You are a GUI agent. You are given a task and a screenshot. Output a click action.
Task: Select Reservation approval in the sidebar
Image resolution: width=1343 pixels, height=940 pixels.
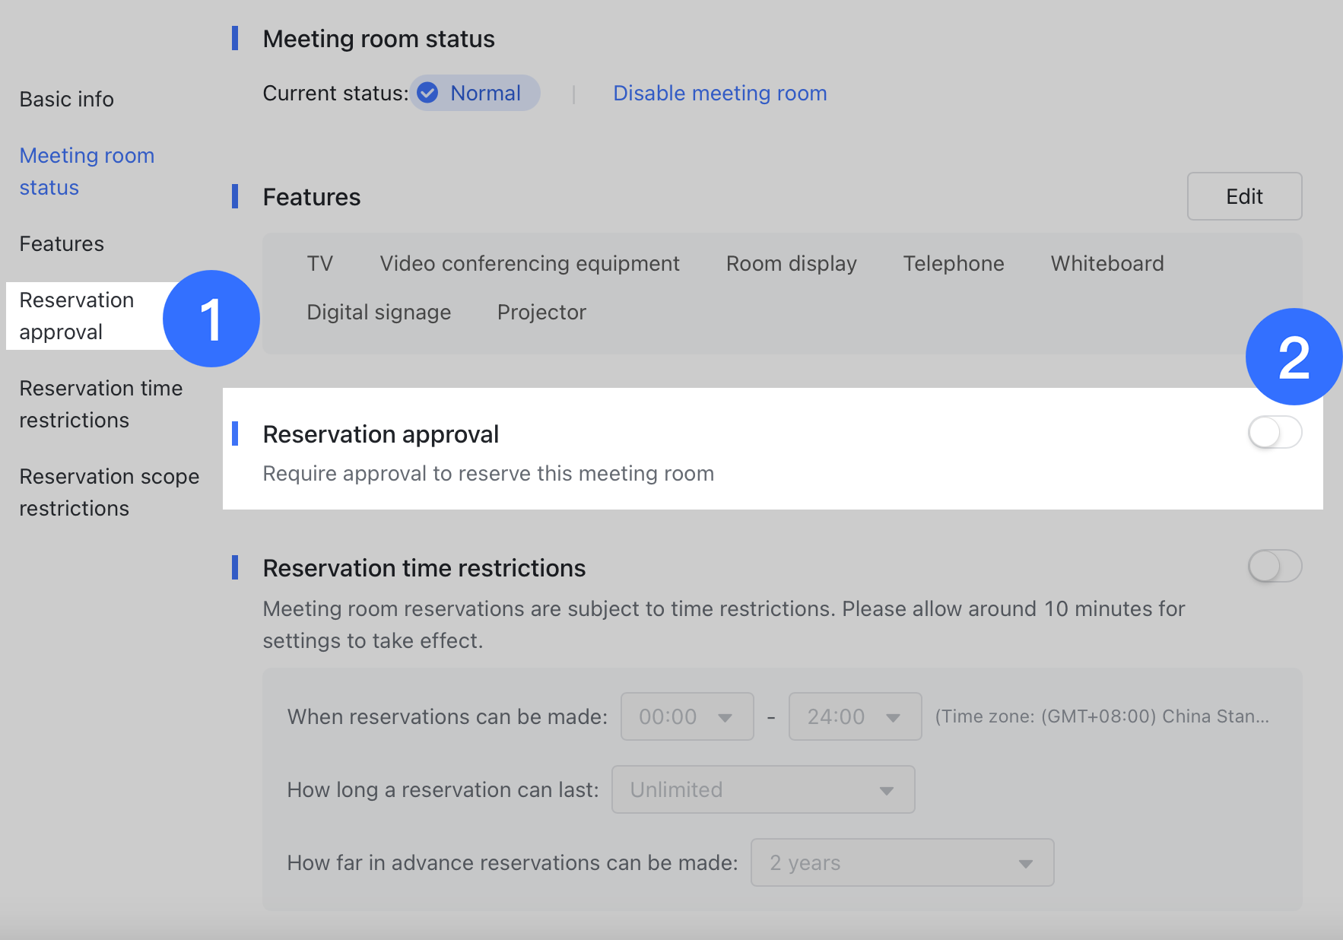[x=77, y=316]
